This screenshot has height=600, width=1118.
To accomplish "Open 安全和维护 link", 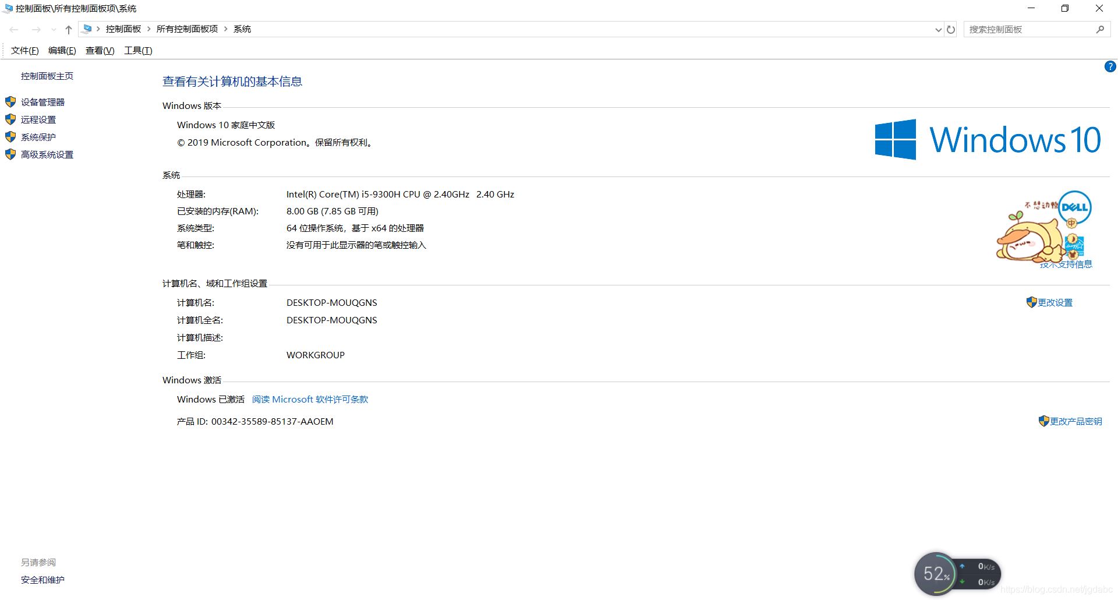I will [43, 580].
